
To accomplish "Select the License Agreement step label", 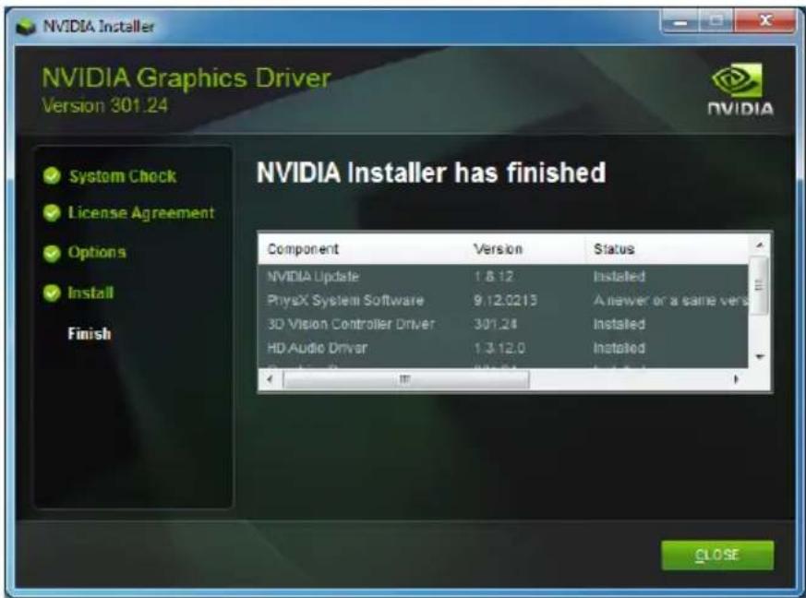I will 141,212.
